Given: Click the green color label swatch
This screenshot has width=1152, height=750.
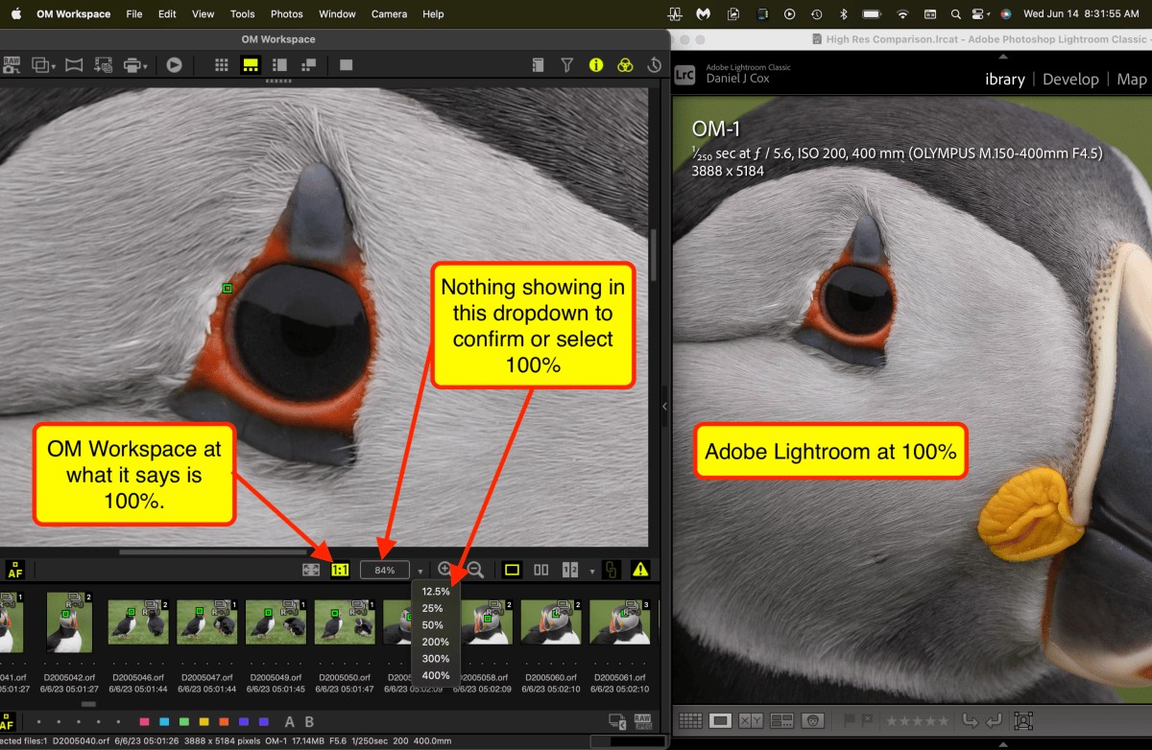Looking at the screenshot, I should 184,721.
